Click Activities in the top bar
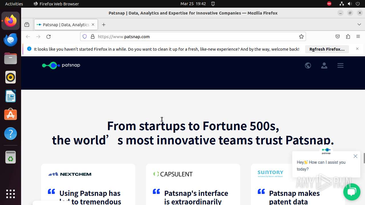This screenshot has height=205, width=365. coord(14,4)
